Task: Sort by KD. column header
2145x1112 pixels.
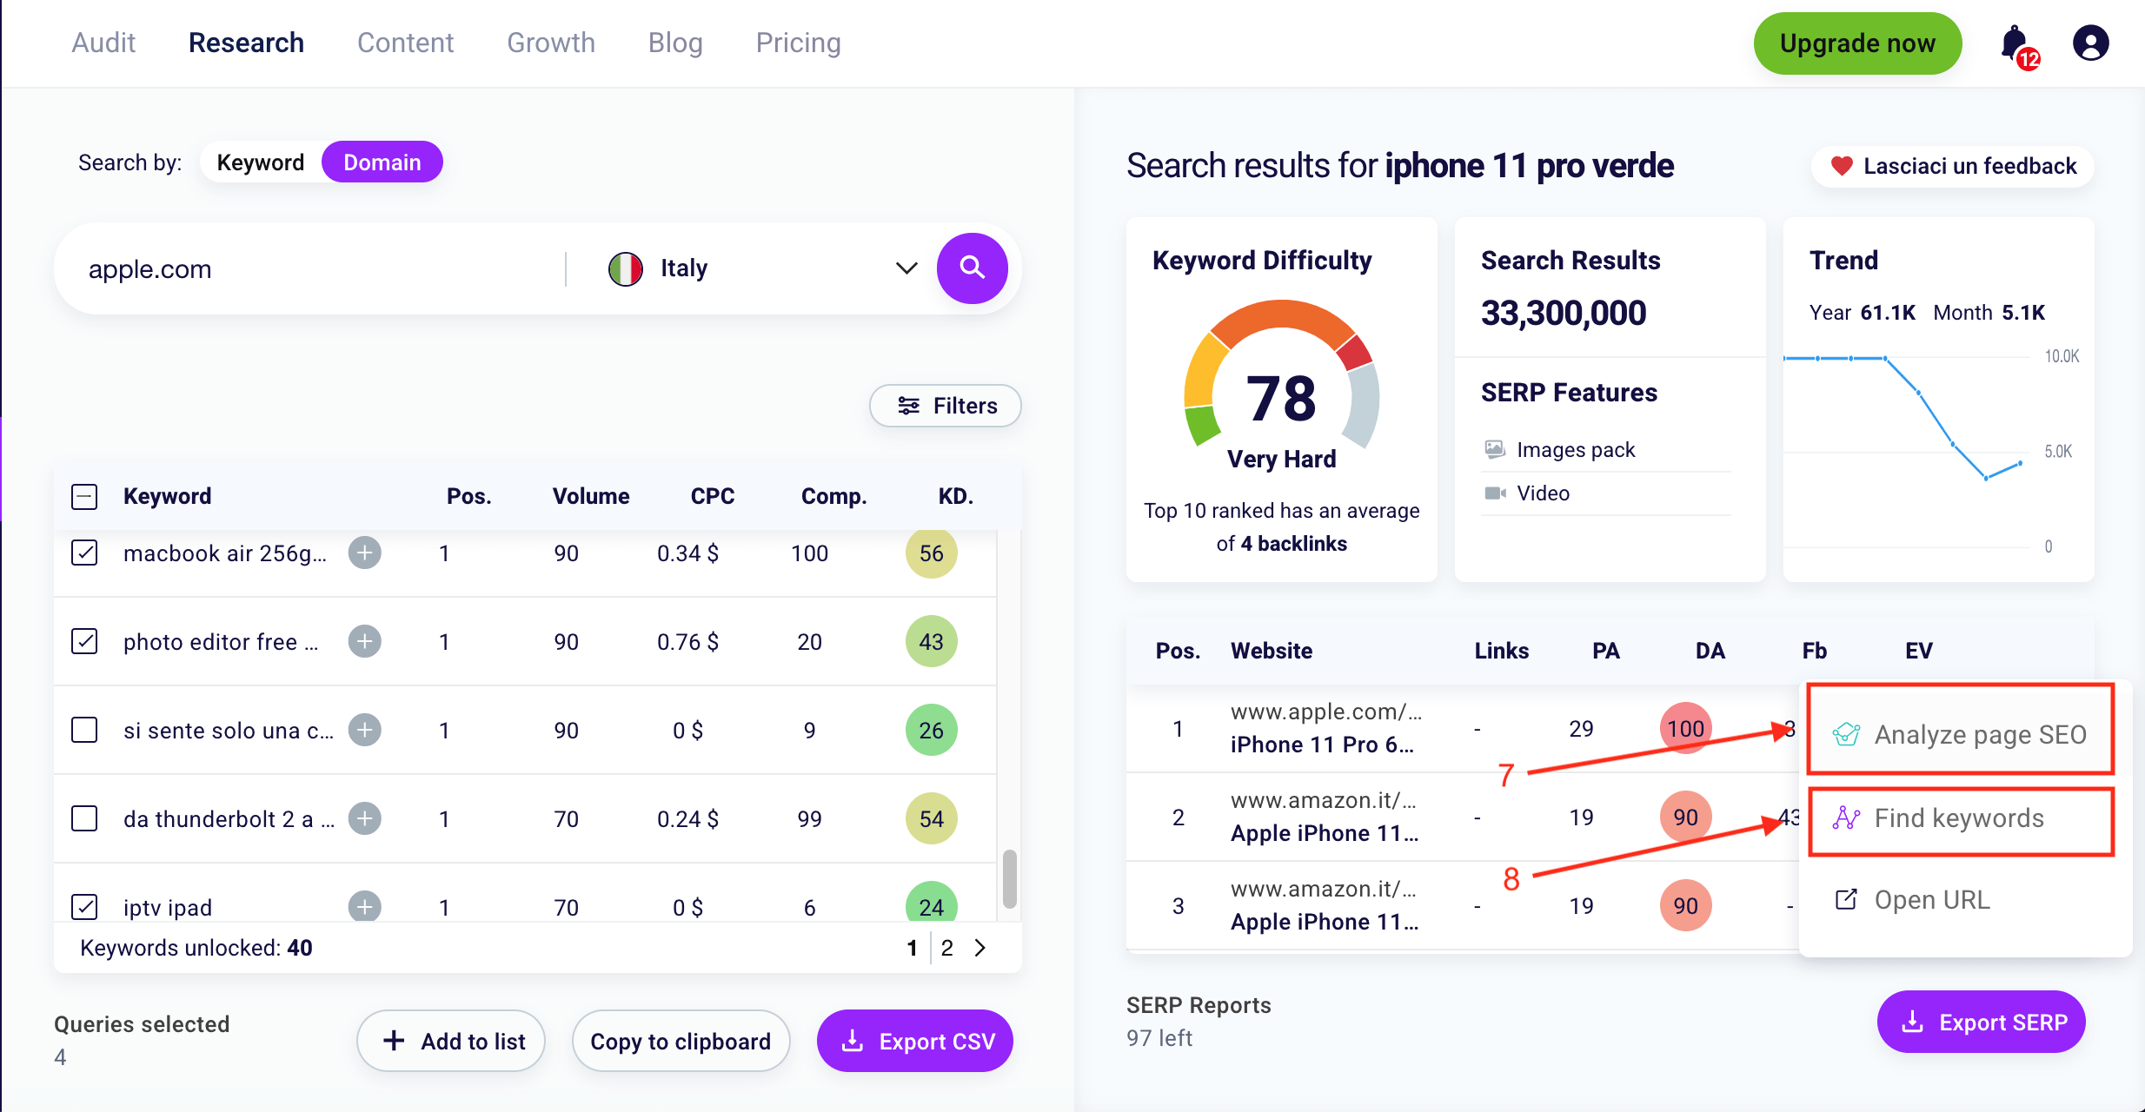Action: [x=955, y=496]
